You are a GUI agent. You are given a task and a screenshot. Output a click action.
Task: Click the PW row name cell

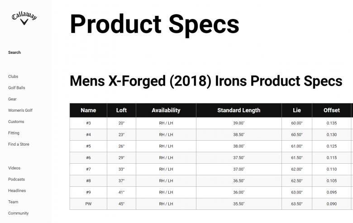[88, 204]
